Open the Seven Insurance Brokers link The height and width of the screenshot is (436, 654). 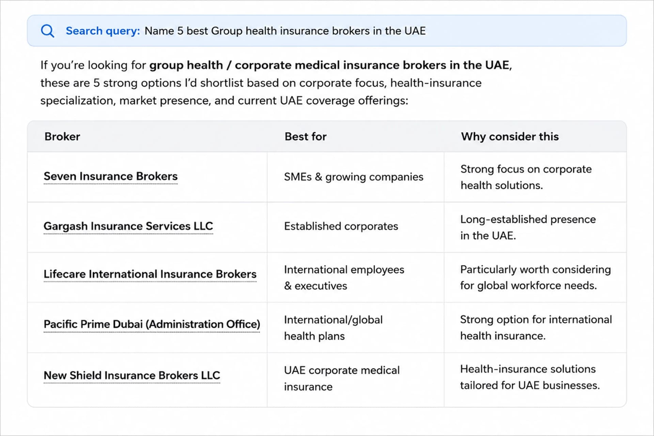(x=111, y=176)
